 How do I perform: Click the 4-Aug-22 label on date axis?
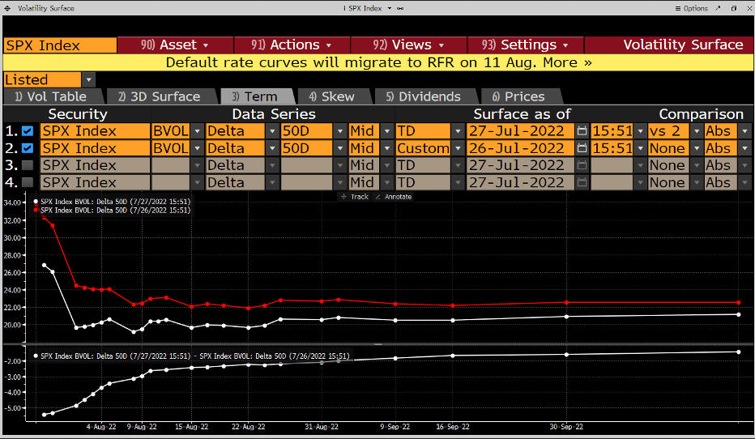click(x=101, y=427)
